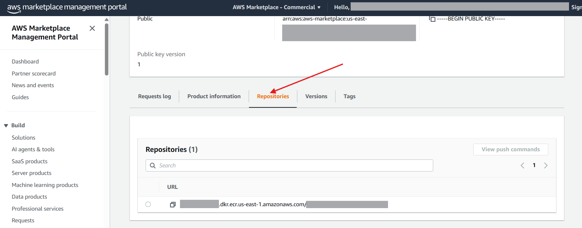Switch to the Requests log tab
Image resolution: width=582 pixels, height=228 pixels.
(155, 96)
